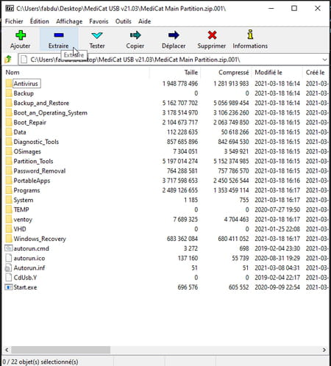Select the Start.exe file icon
The image size is (331, 366).
coord(9,287)
